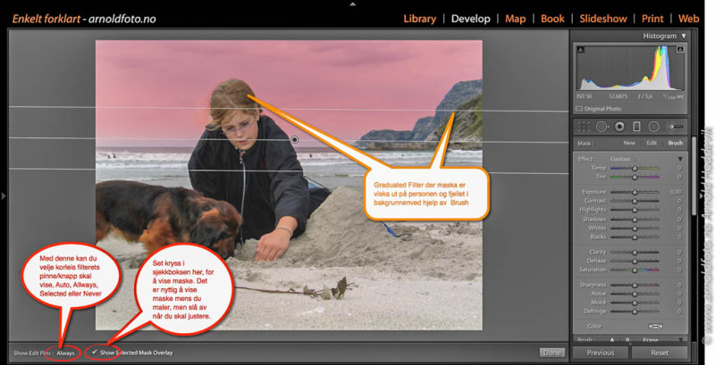The height and width of the screenshot is (365, 715).
Task: Click the ISO 50 text under histogram
Action: 586,96
